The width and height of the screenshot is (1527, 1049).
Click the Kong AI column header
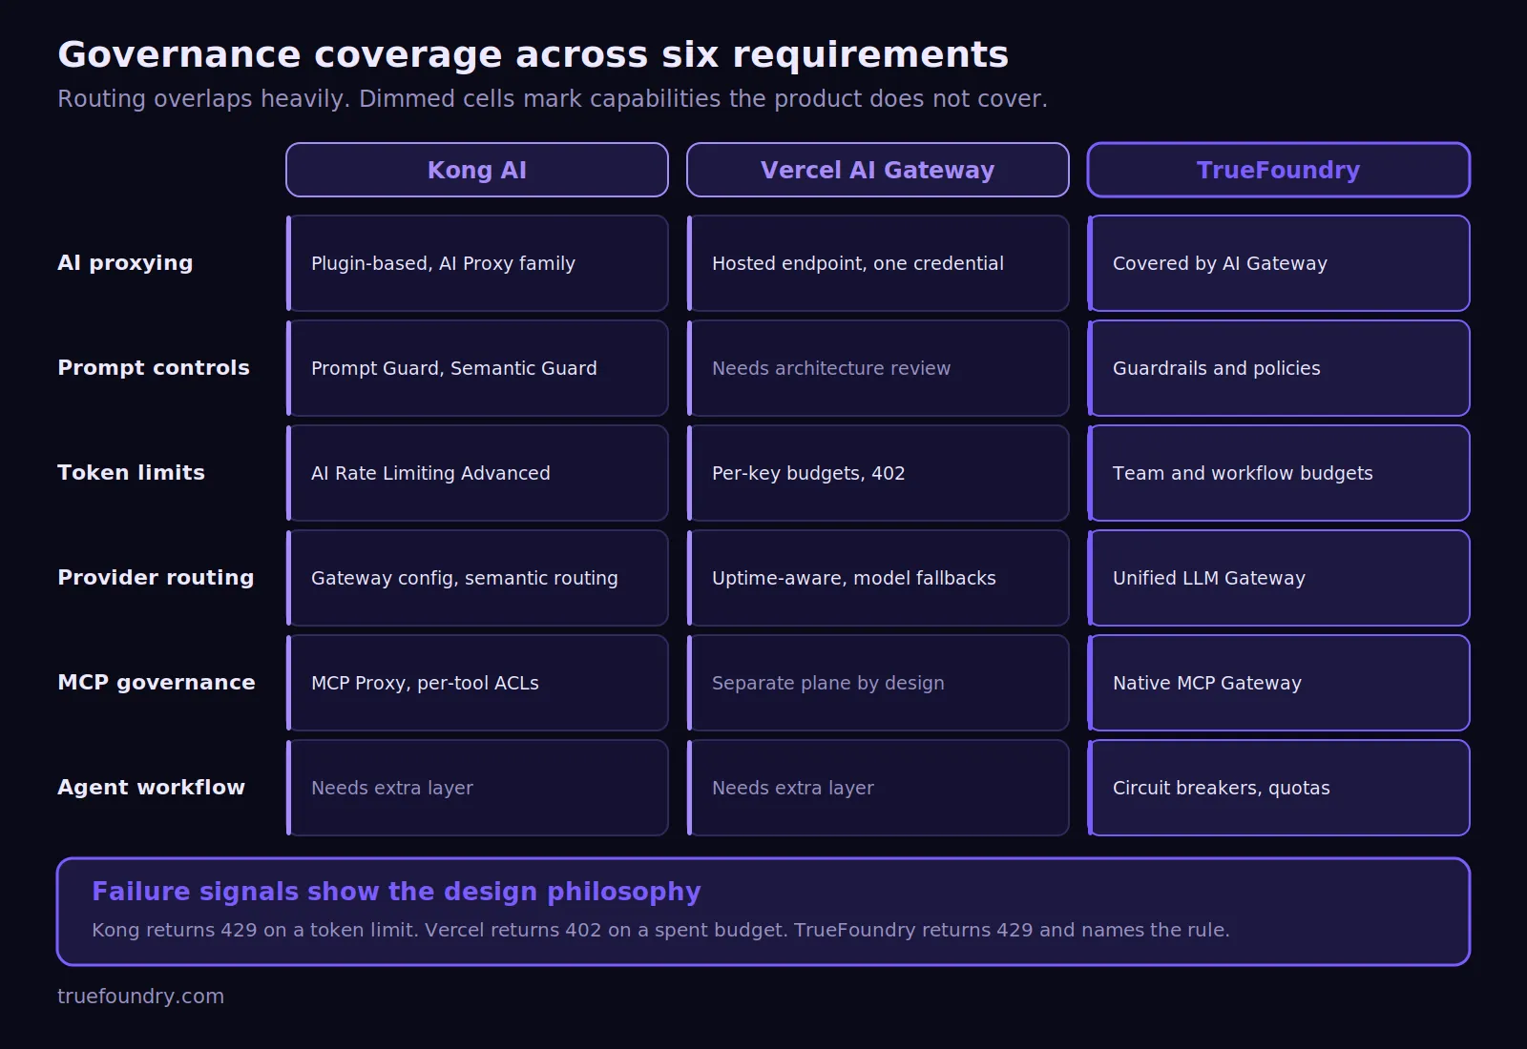click(x=477, y=170)
